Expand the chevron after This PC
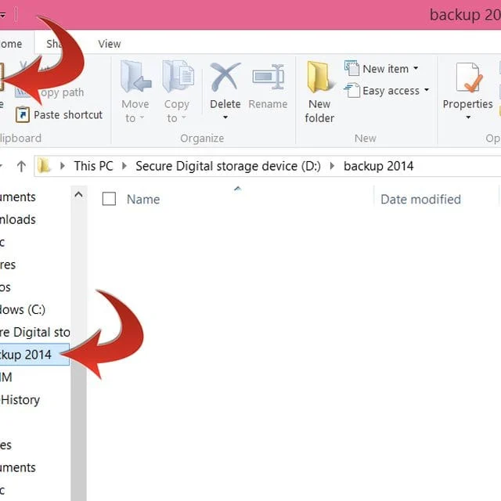The width and height of the screenshot is (501, 501). pyautogui.click(x=124, y=166)
